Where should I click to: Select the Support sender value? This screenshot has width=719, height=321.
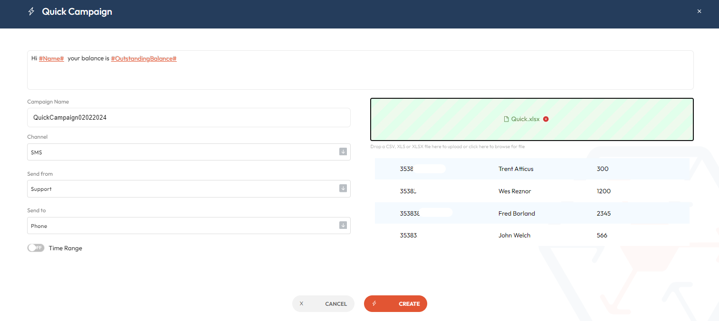tap(41, 189)
